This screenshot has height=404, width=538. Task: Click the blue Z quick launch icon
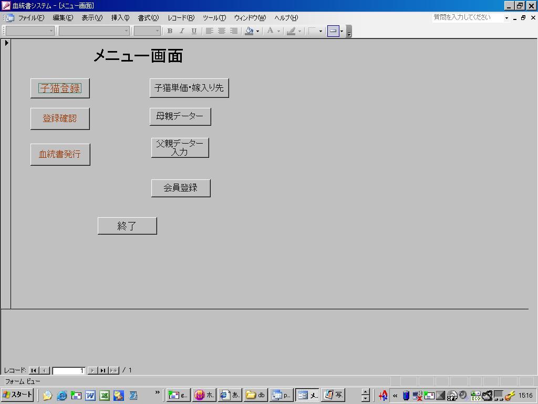[133, 396]
